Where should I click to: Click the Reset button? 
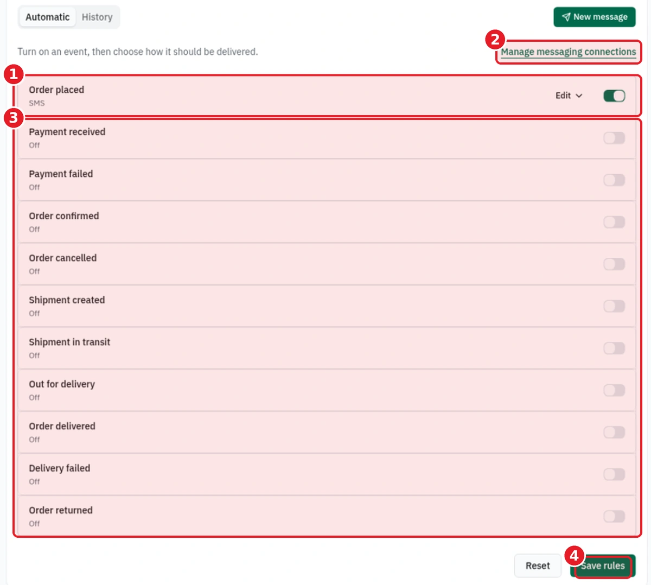click(x=538, y=565)
